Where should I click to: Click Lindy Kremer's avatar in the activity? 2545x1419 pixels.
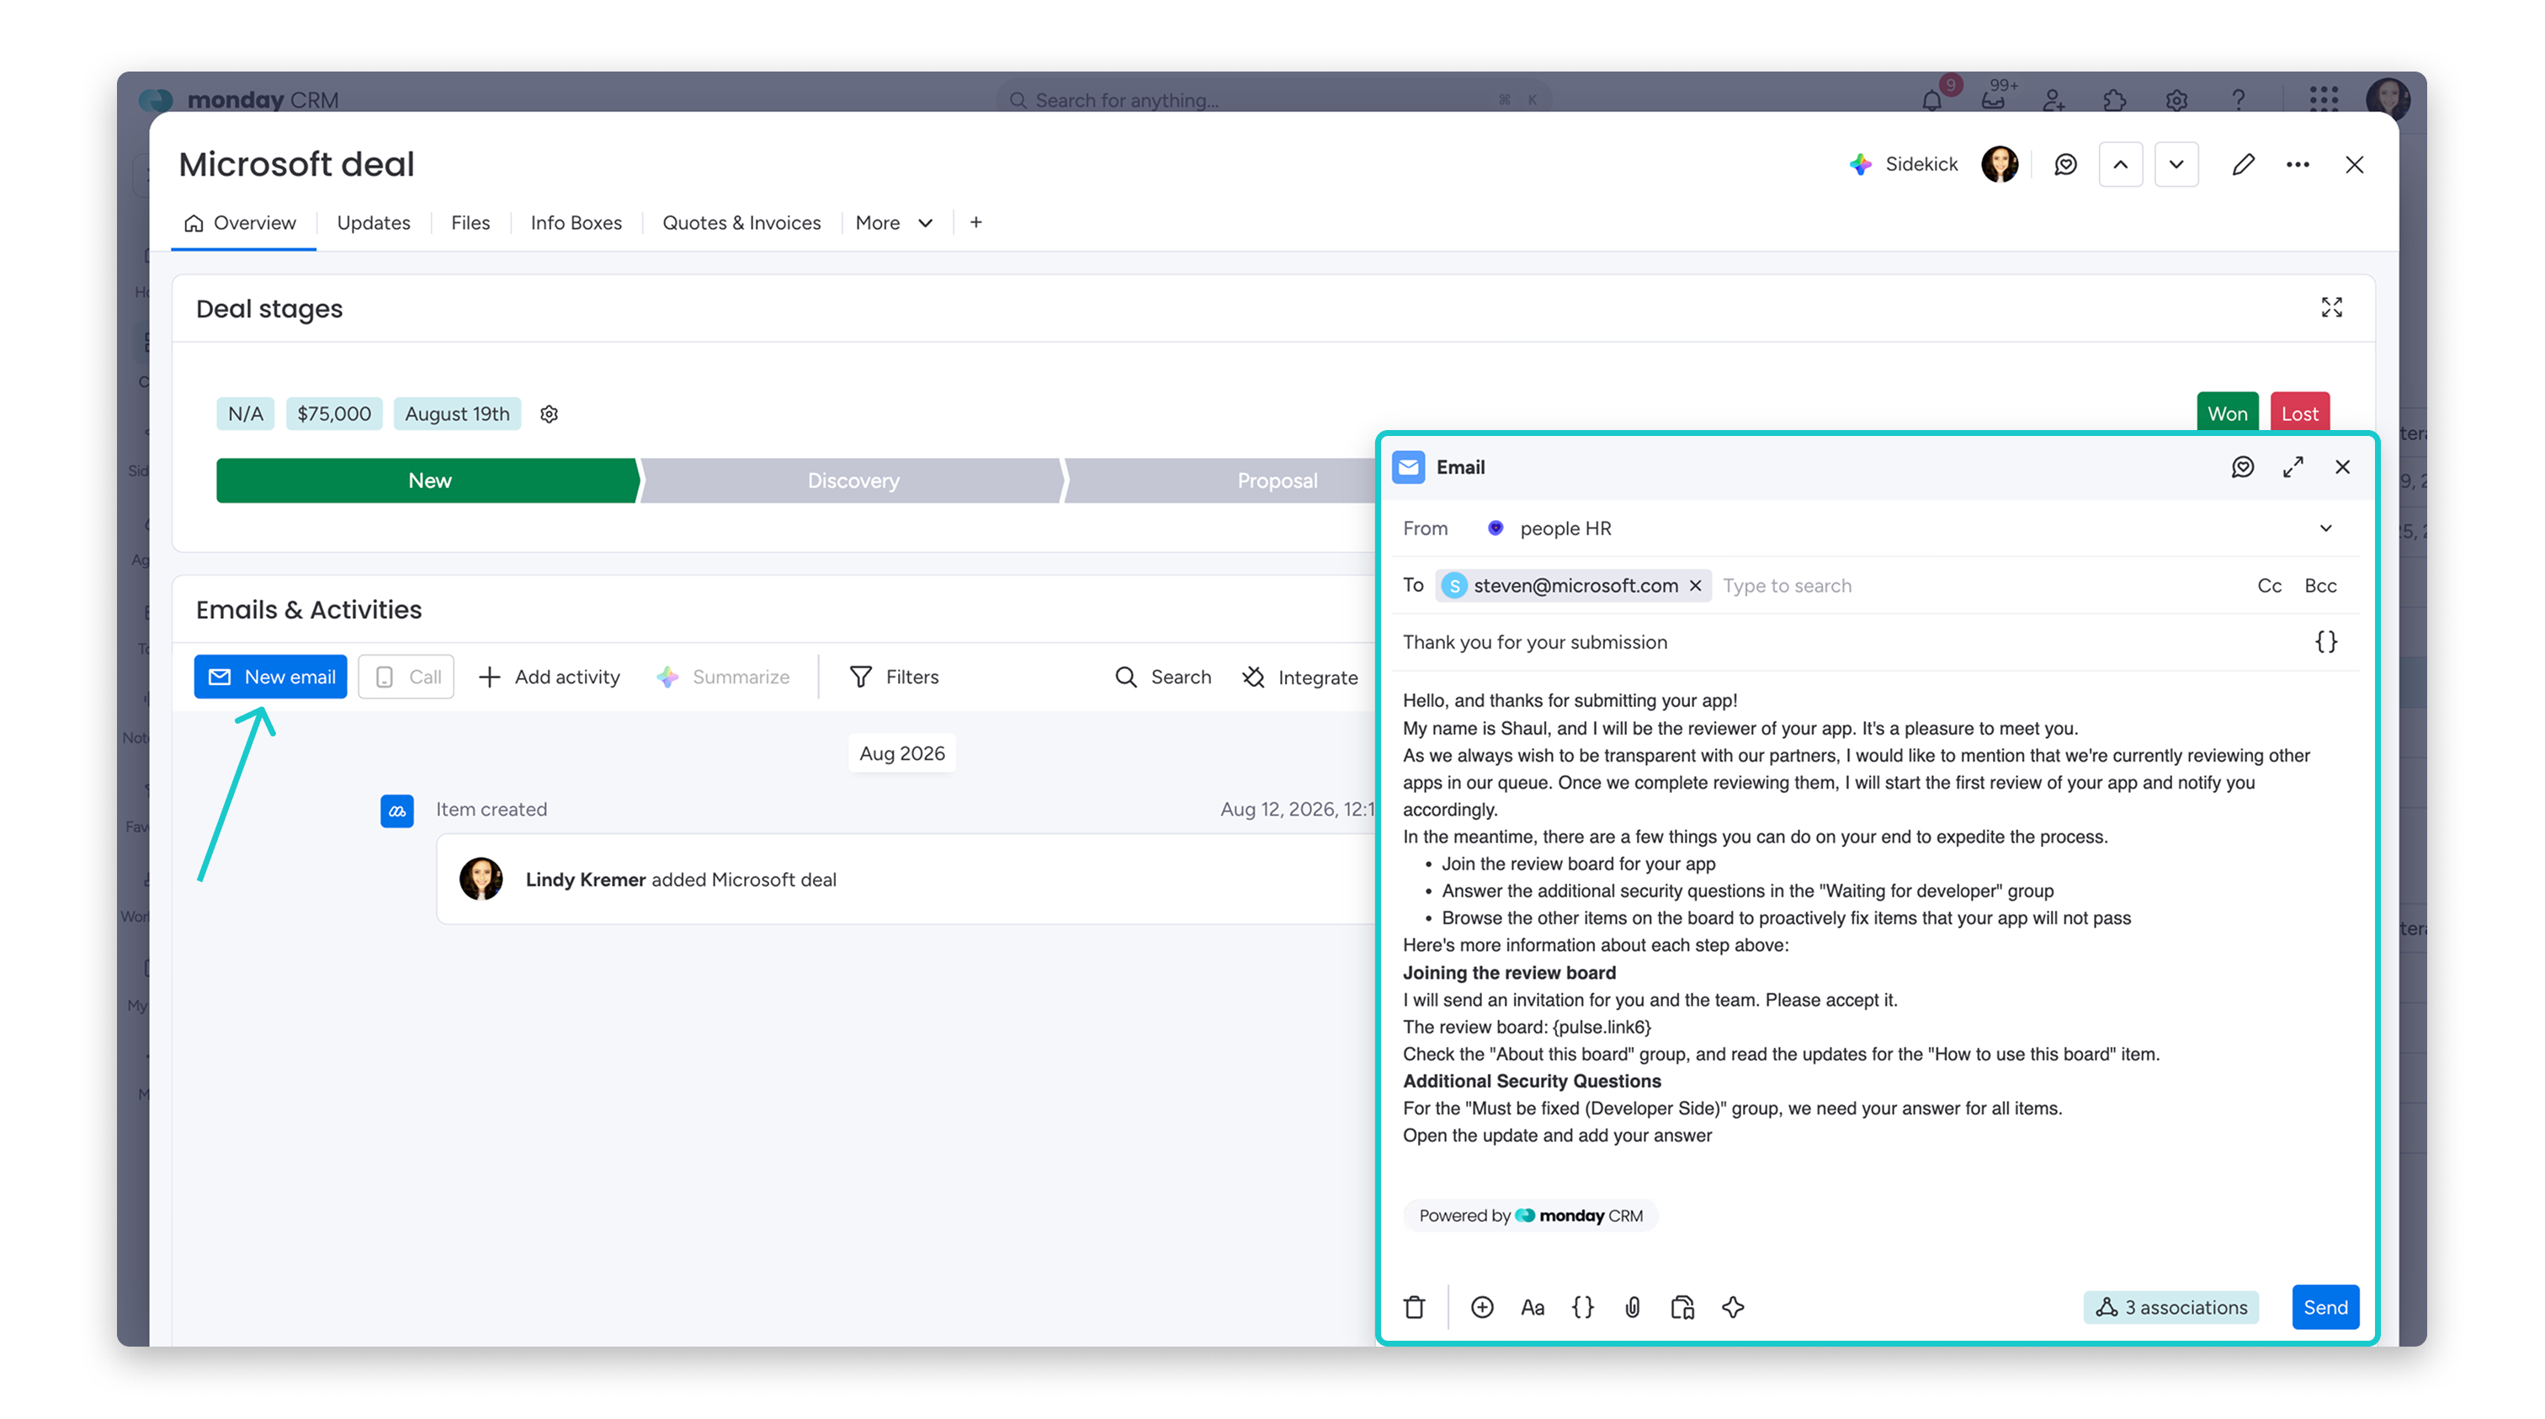pos(481,879)
